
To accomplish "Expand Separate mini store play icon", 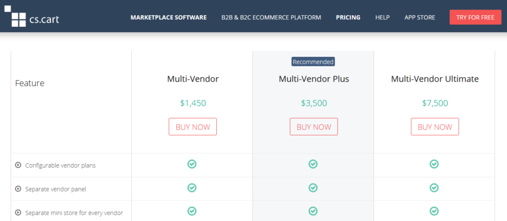I will 18,213.
